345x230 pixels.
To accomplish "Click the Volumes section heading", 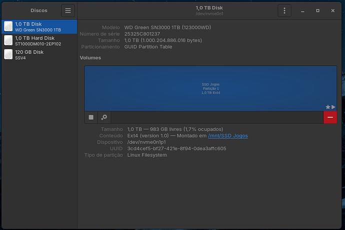I will coord(90,58).
